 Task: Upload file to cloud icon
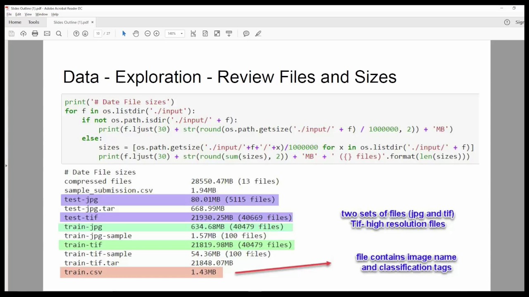click(23, 33)
